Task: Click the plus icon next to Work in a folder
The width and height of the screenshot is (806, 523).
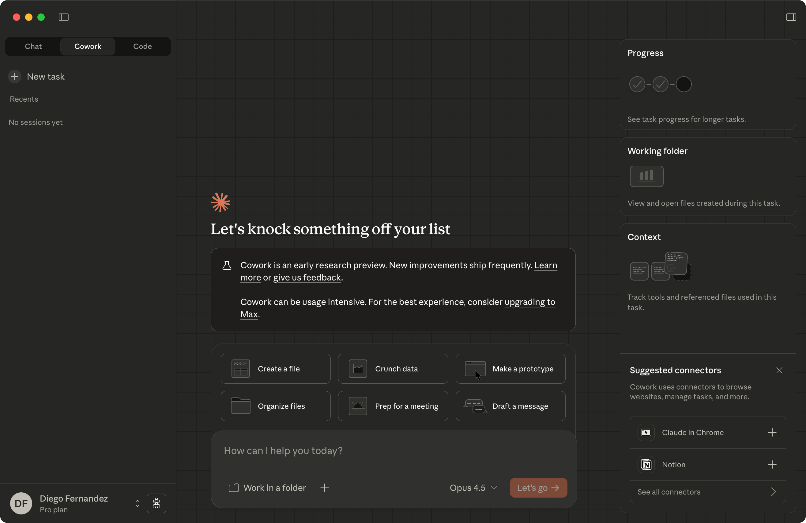Action: click(x=324, y=488)
